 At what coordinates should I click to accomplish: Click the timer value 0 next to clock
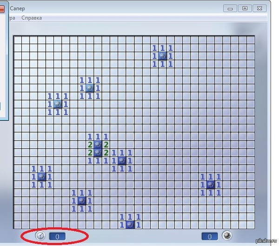(x=57, y=237)
